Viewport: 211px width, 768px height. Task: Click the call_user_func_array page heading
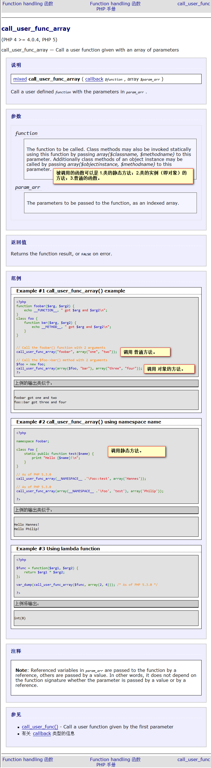(x=36, y=29)
